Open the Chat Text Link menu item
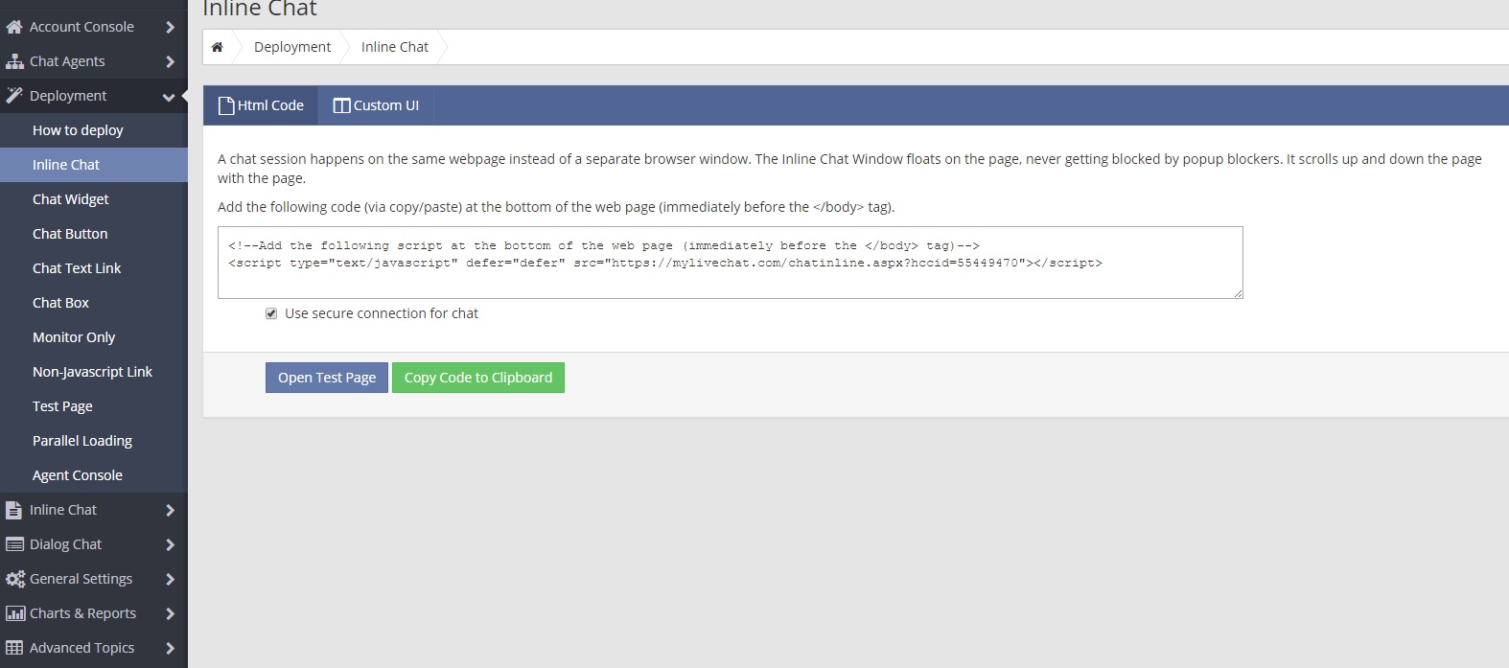Image resolution: width=1509 pixels, height=668 pixels. click(x=94, y=268)
